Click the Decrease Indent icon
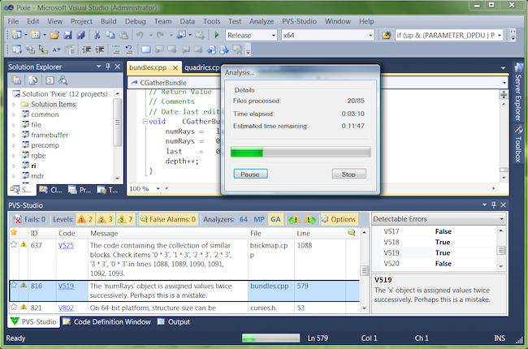Screen dimensions: 528x349 point(87,50)
